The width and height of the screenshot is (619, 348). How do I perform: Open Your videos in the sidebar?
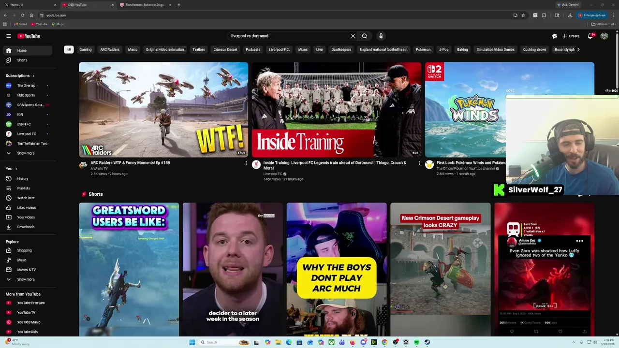coord(29,217)
